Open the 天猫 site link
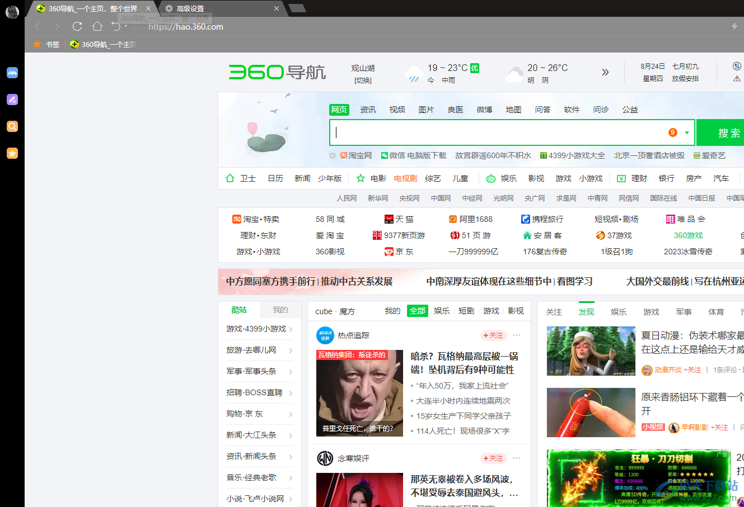Image resolution: width=744 pixels, height=507 pixels. tap(399, 219)
